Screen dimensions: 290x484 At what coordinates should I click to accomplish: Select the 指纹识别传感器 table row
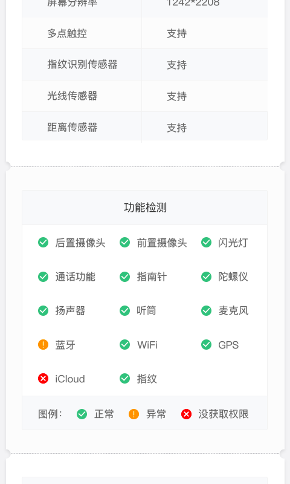pos(145,65)
